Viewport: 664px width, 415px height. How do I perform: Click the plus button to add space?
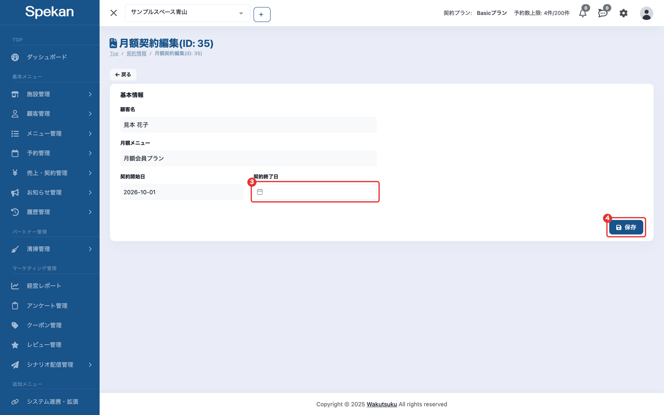(x=262, y=15)
